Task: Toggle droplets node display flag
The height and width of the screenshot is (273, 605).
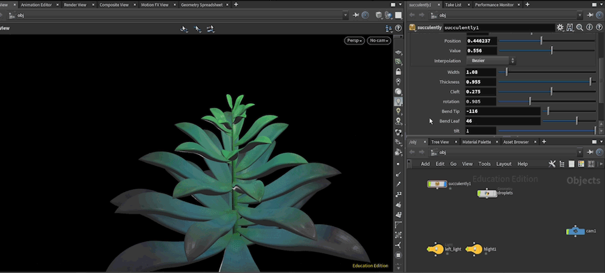Action: click(495, 193)
